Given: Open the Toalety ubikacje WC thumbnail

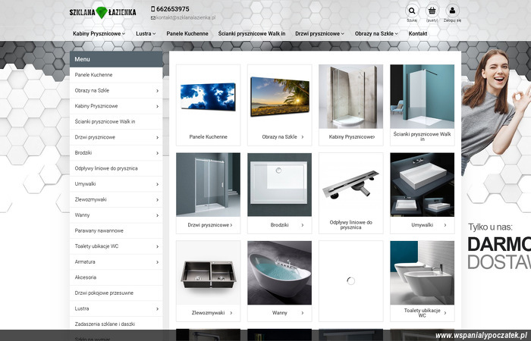Looking at the screenshot, I should point(422,273).
